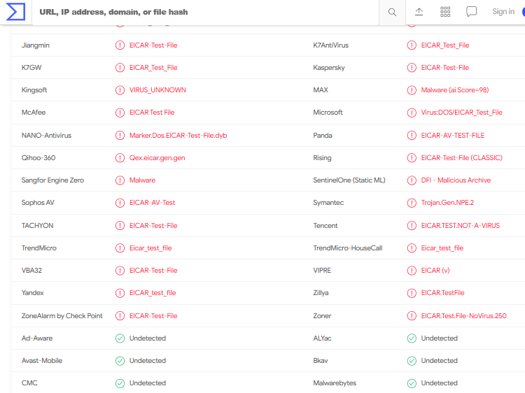Screen dimensions: 525x393
Task: Click Microsoft alert icon
Action: coord(412,113)
